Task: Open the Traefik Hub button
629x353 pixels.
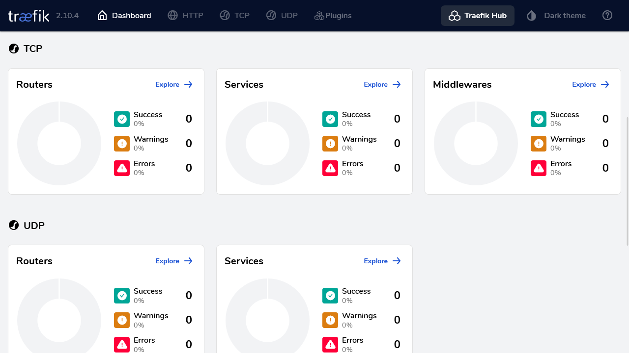Action: (x=478, y=16)
